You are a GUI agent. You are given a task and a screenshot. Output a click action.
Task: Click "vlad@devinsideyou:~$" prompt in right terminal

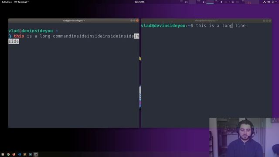click(167, 26)
